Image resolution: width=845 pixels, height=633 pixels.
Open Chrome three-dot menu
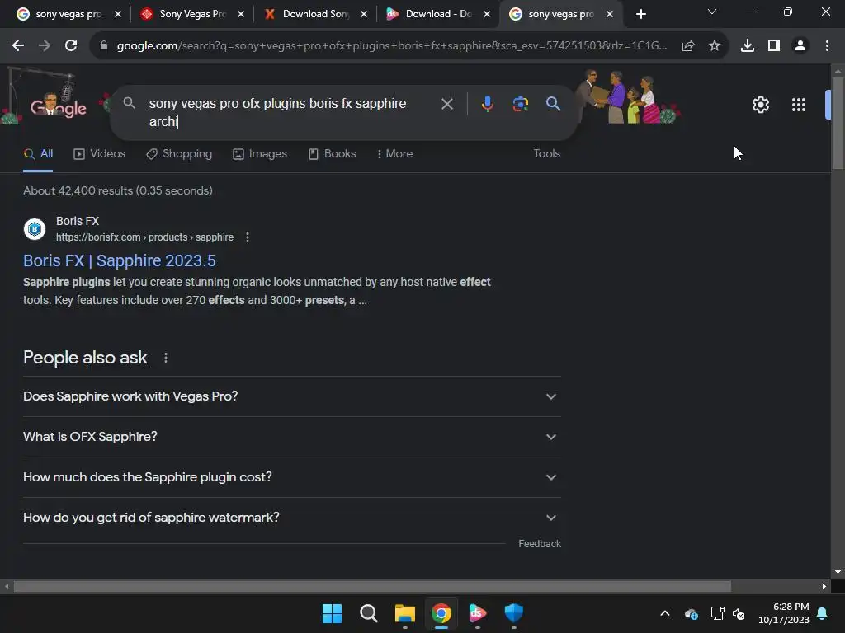(827, 46)
